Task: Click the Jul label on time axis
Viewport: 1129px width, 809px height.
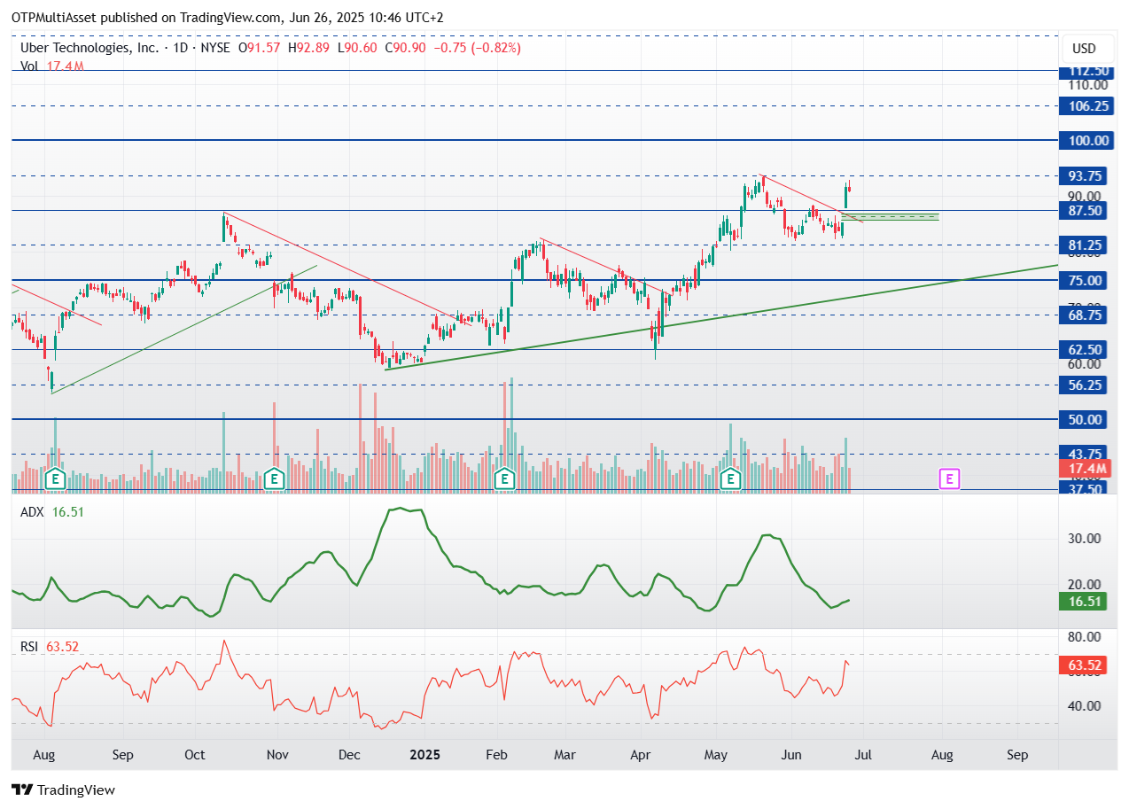Action: (863, 755)
